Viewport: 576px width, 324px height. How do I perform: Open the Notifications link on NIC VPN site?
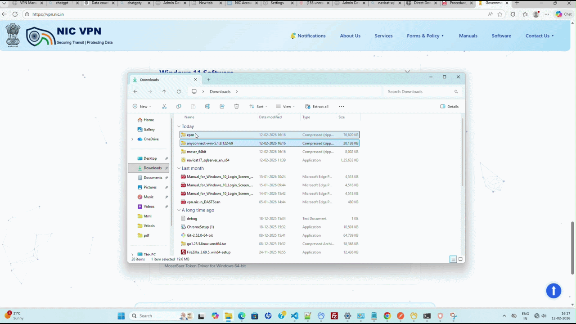(x=311, y=36)
